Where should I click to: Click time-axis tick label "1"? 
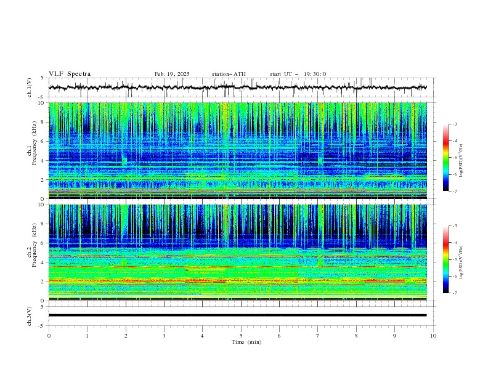(x=87, y=336)
